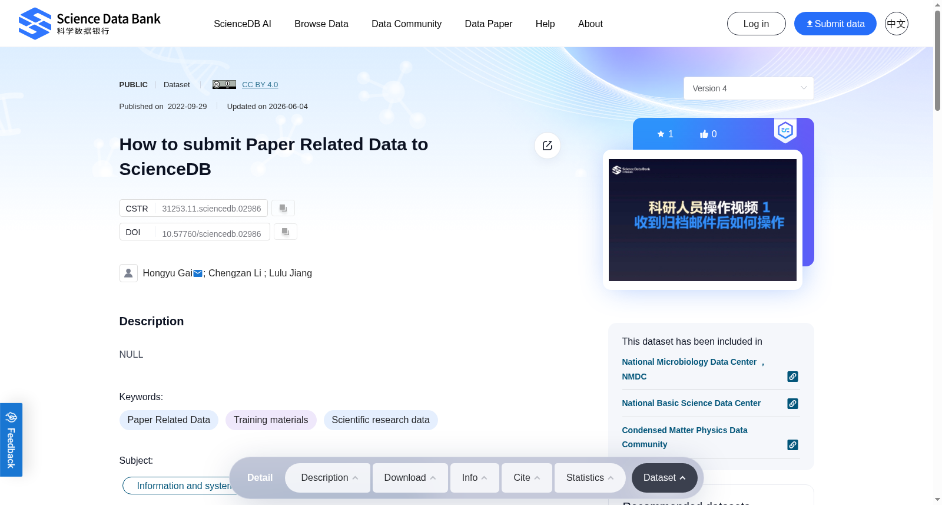Click the email icon next to Hongyu Gai
The height and width of the screenshot is (505, 942).
pos(198,273)
